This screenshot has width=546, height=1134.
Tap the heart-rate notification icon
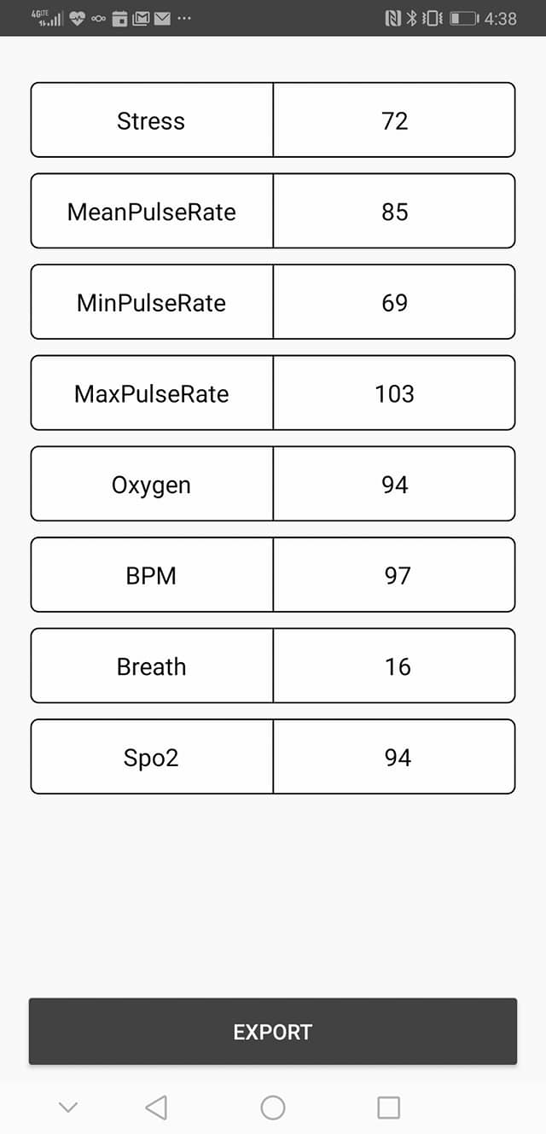coord(78,18)
